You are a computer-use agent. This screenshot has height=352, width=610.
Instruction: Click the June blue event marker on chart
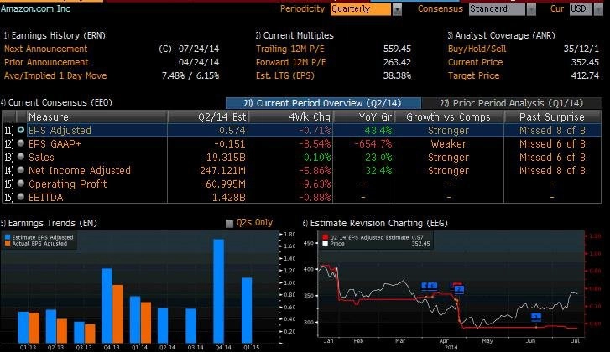tap(536, 318)
